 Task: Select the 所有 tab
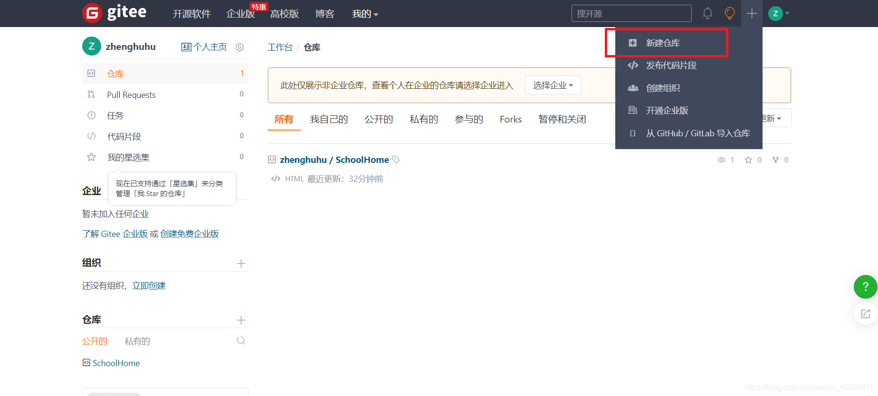(x=284, y=119)
